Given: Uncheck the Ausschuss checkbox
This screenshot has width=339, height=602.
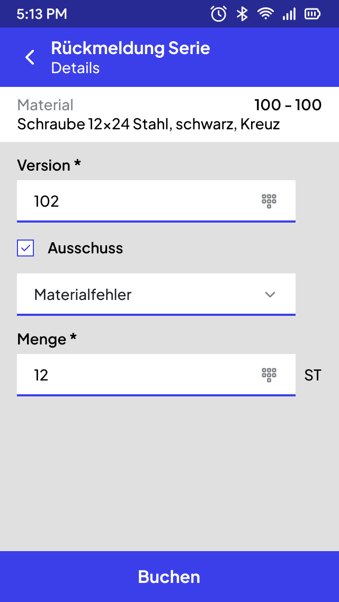Looking at the screenshot, I should (25, 248).
